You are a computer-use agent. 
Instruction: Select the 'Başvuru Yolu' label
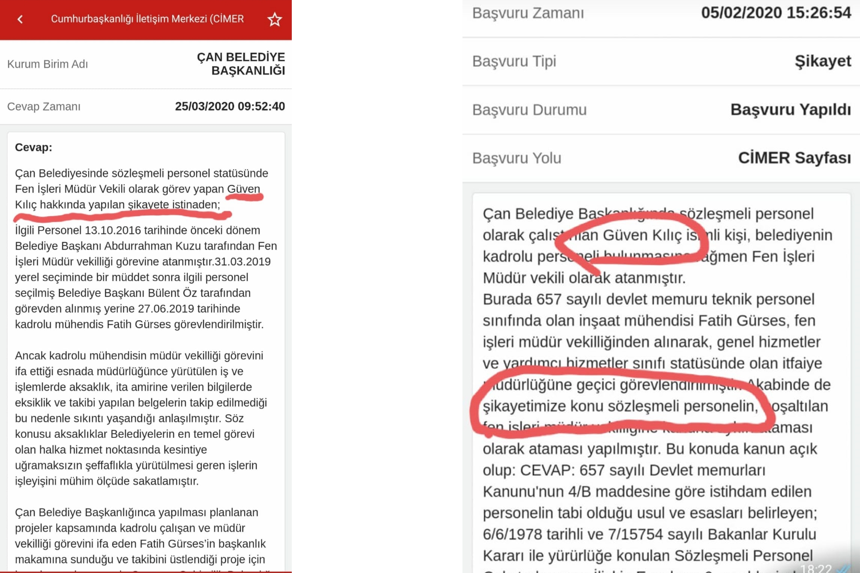516,158
